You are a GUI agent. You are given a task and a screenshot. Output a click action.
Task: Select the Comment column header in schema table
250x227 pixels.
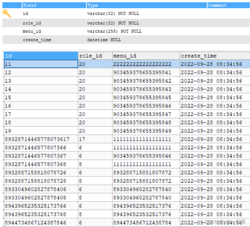pyautogui.click(x=229, y=5)
